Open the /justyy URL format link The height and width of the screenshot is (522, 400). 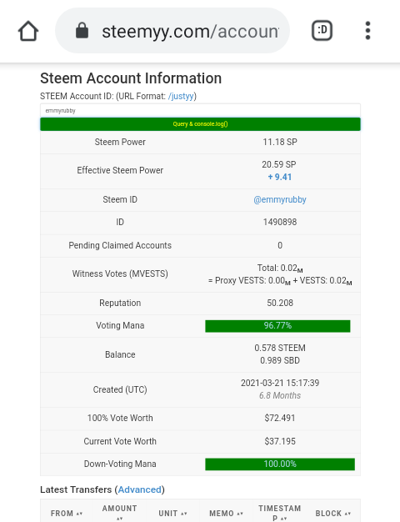click(181, 96)
